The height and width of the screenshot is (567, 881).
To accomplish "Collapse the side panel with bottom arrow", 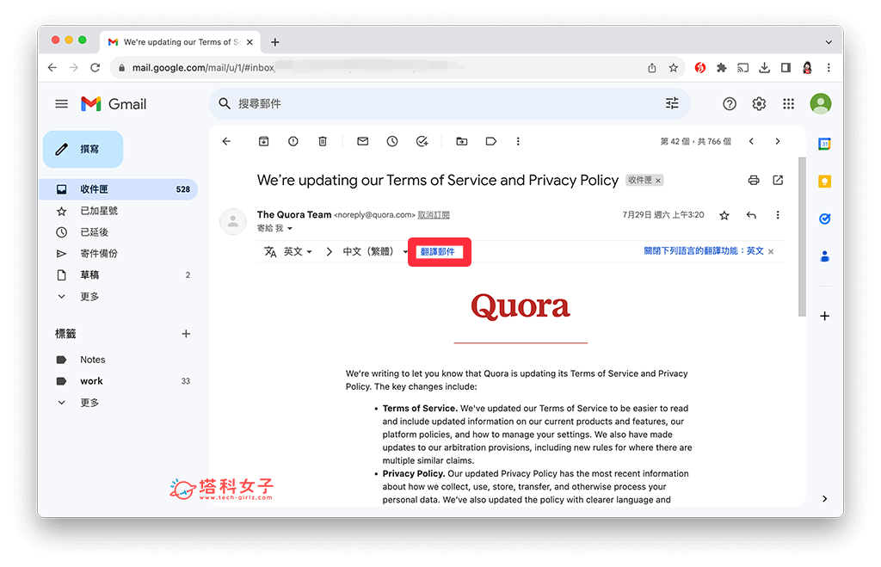I will 824,498.
